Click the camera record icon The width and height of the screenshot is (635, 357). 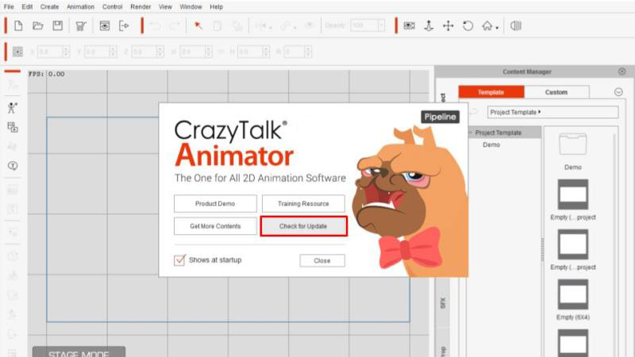point(409,26)
